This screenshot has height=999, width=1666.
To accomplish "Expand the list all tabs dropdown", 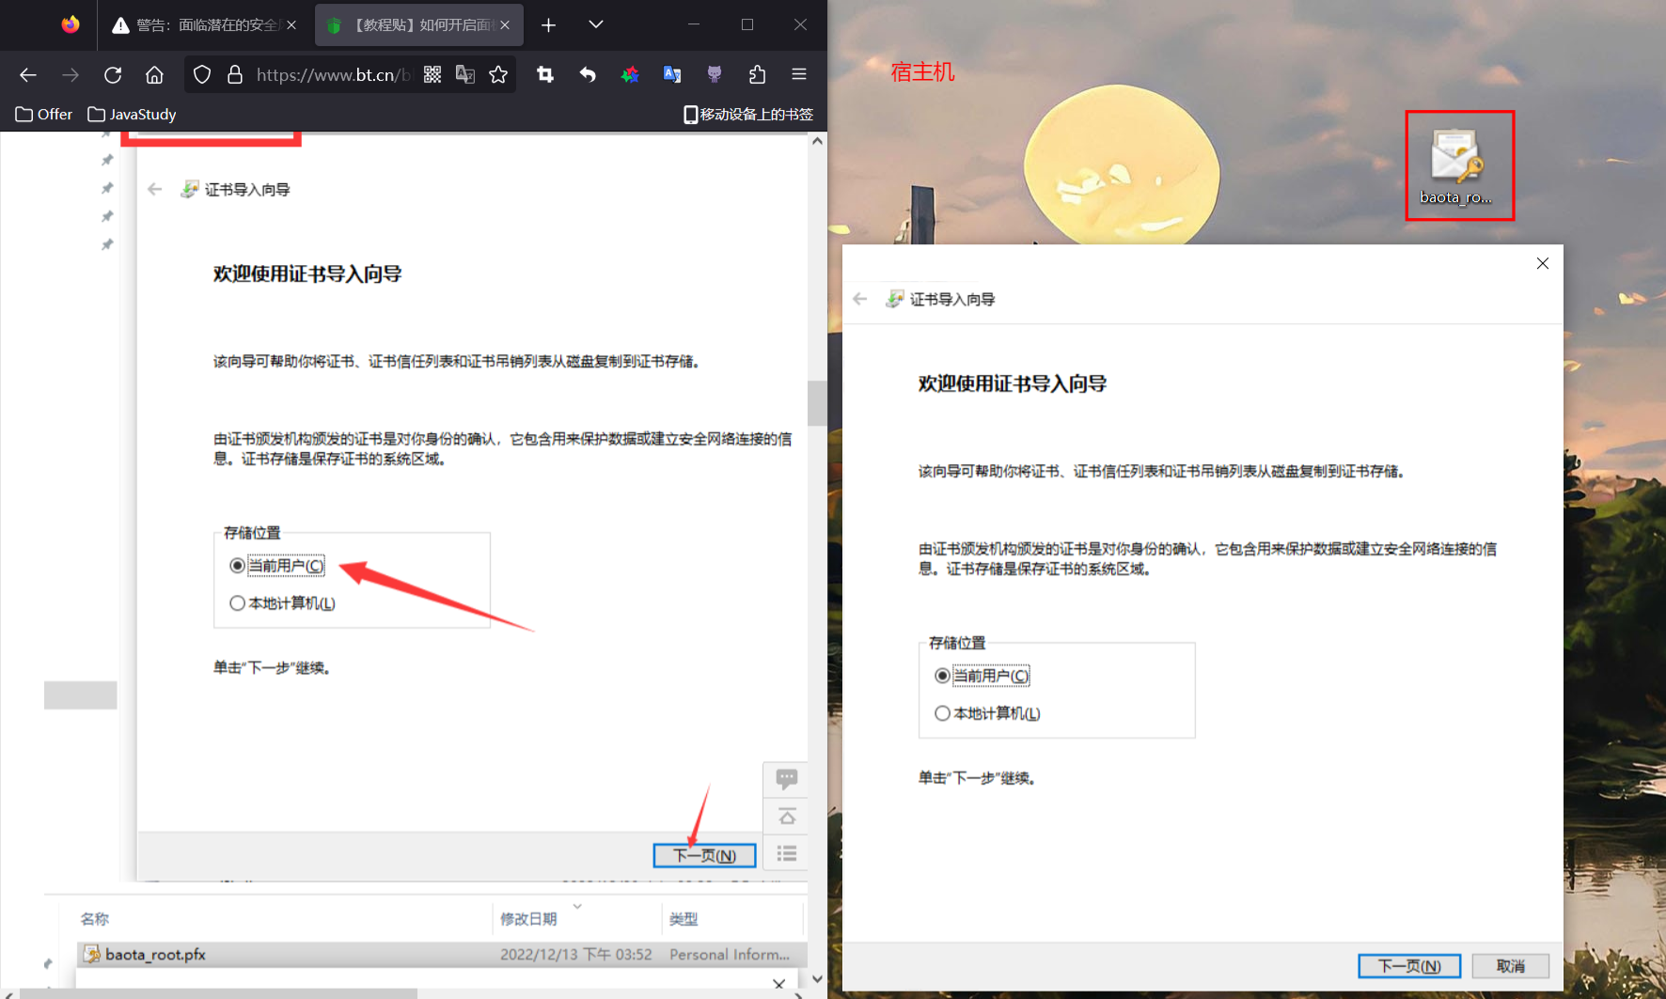I will click(x=595, y=24).
